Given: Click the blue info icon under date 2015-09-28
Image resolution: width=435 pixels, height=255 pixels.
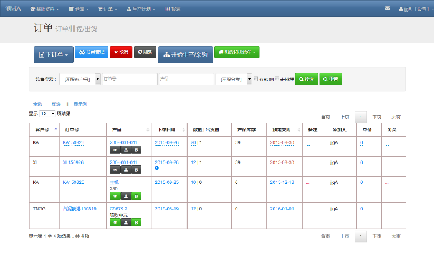Looking at the screenshot, I should point(156,168).
